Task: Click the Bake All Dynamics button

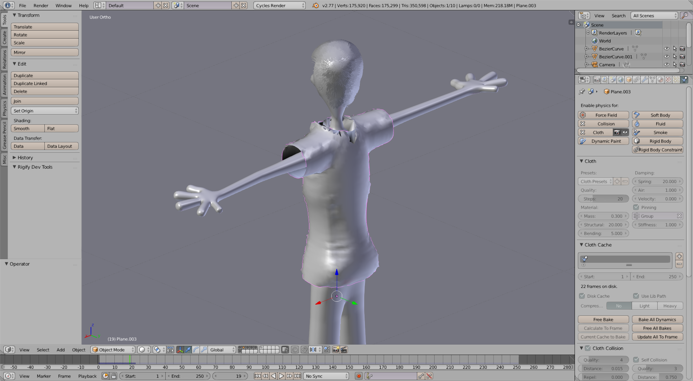Action: (657, 319)
